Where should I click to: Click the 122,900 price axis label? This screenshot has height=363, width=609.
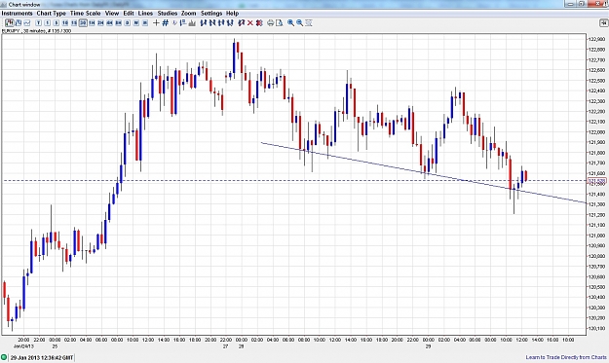[596, 39]
